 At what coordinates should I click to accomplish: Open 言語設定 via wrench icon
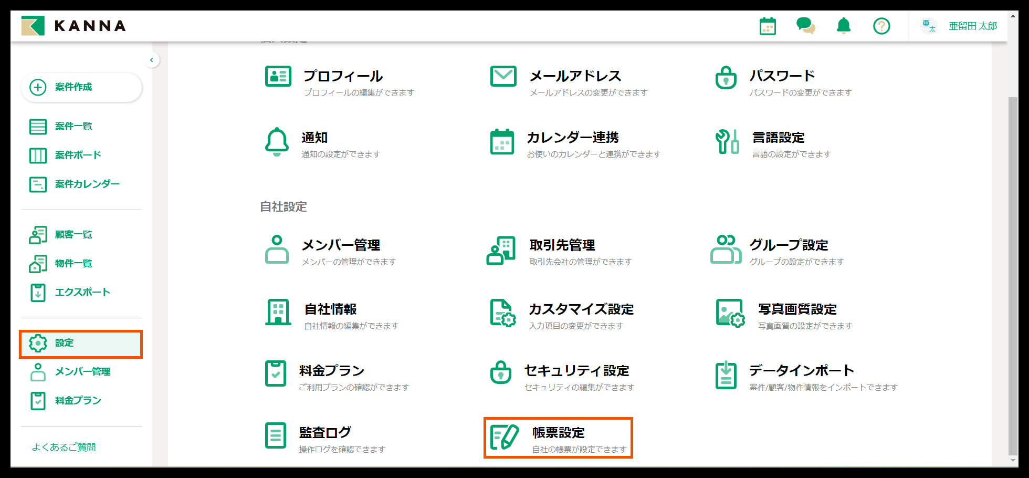pos(727,142)
